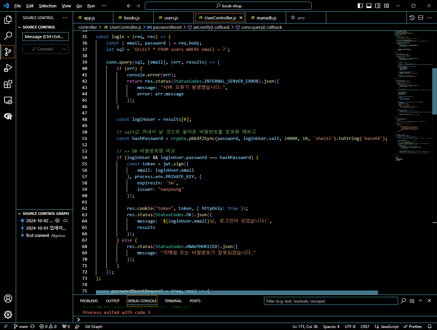Open the Search view
This screenshot has height=330, width=437.
pyautogui.click(x=8, y=36)
